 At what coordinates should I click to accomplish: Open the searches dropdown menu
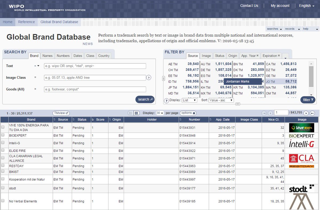[274, 29]
